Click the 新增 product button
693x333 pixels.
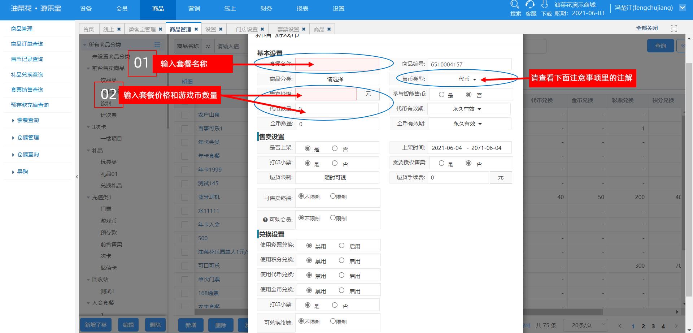(191, 325)
